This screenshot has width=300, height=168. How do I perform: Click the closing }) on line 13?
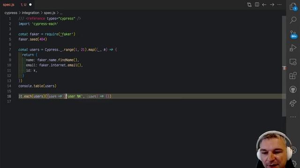tap(20, 81)
